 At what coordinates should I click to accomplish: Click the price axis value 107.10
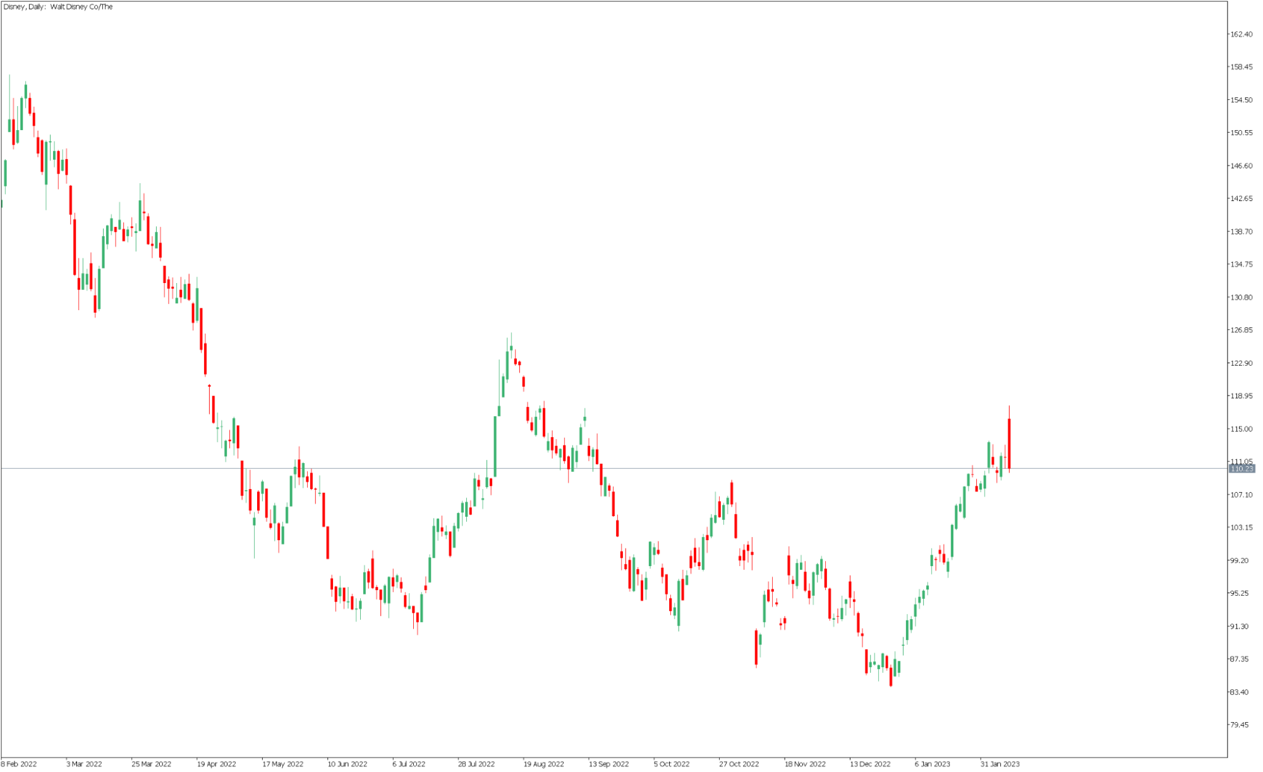1241,495
